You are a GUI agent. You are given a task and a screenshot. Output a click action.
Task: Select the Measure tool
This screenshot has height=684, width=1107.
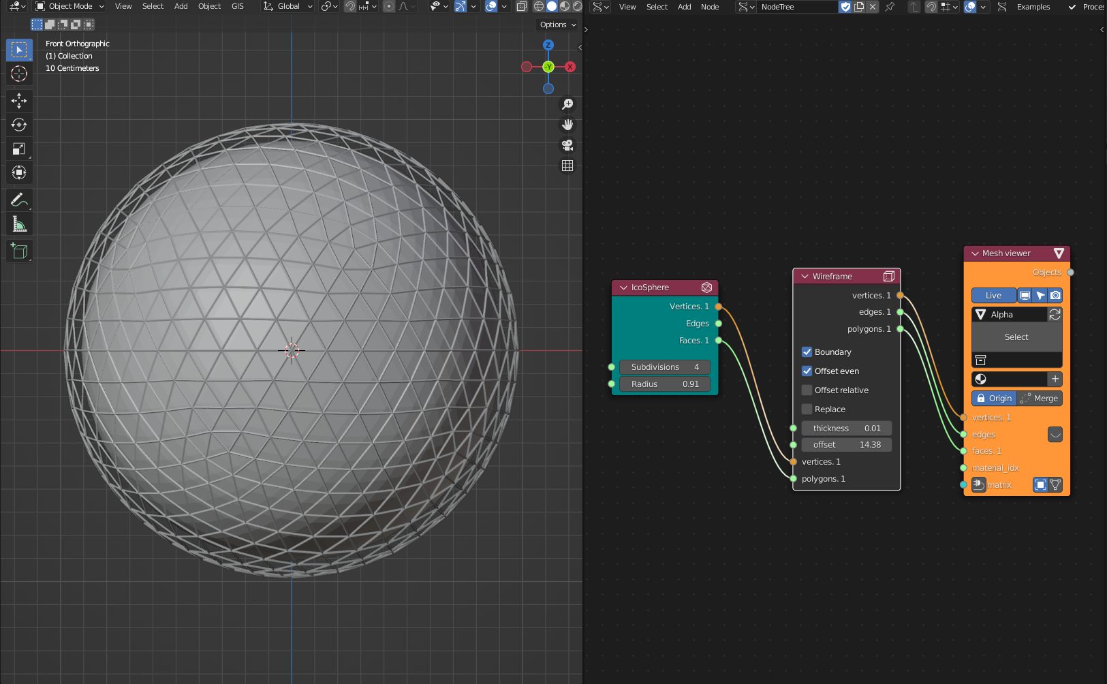tap(19, 223)
